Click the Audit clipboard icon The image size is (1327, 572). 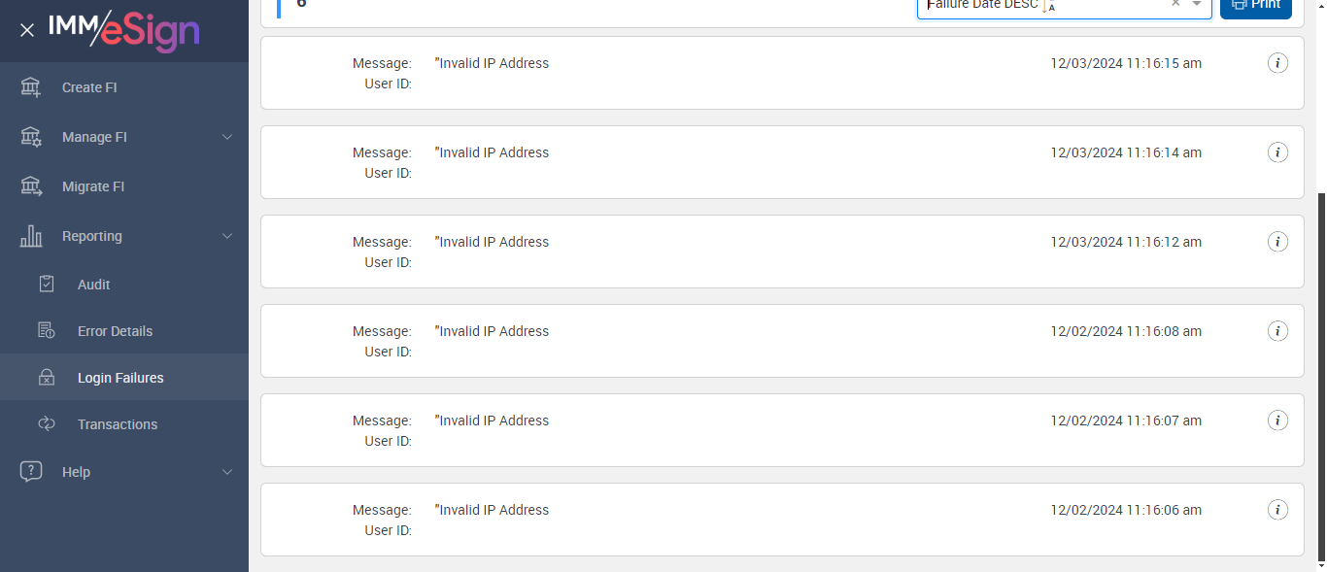click(x=47, y=285)
